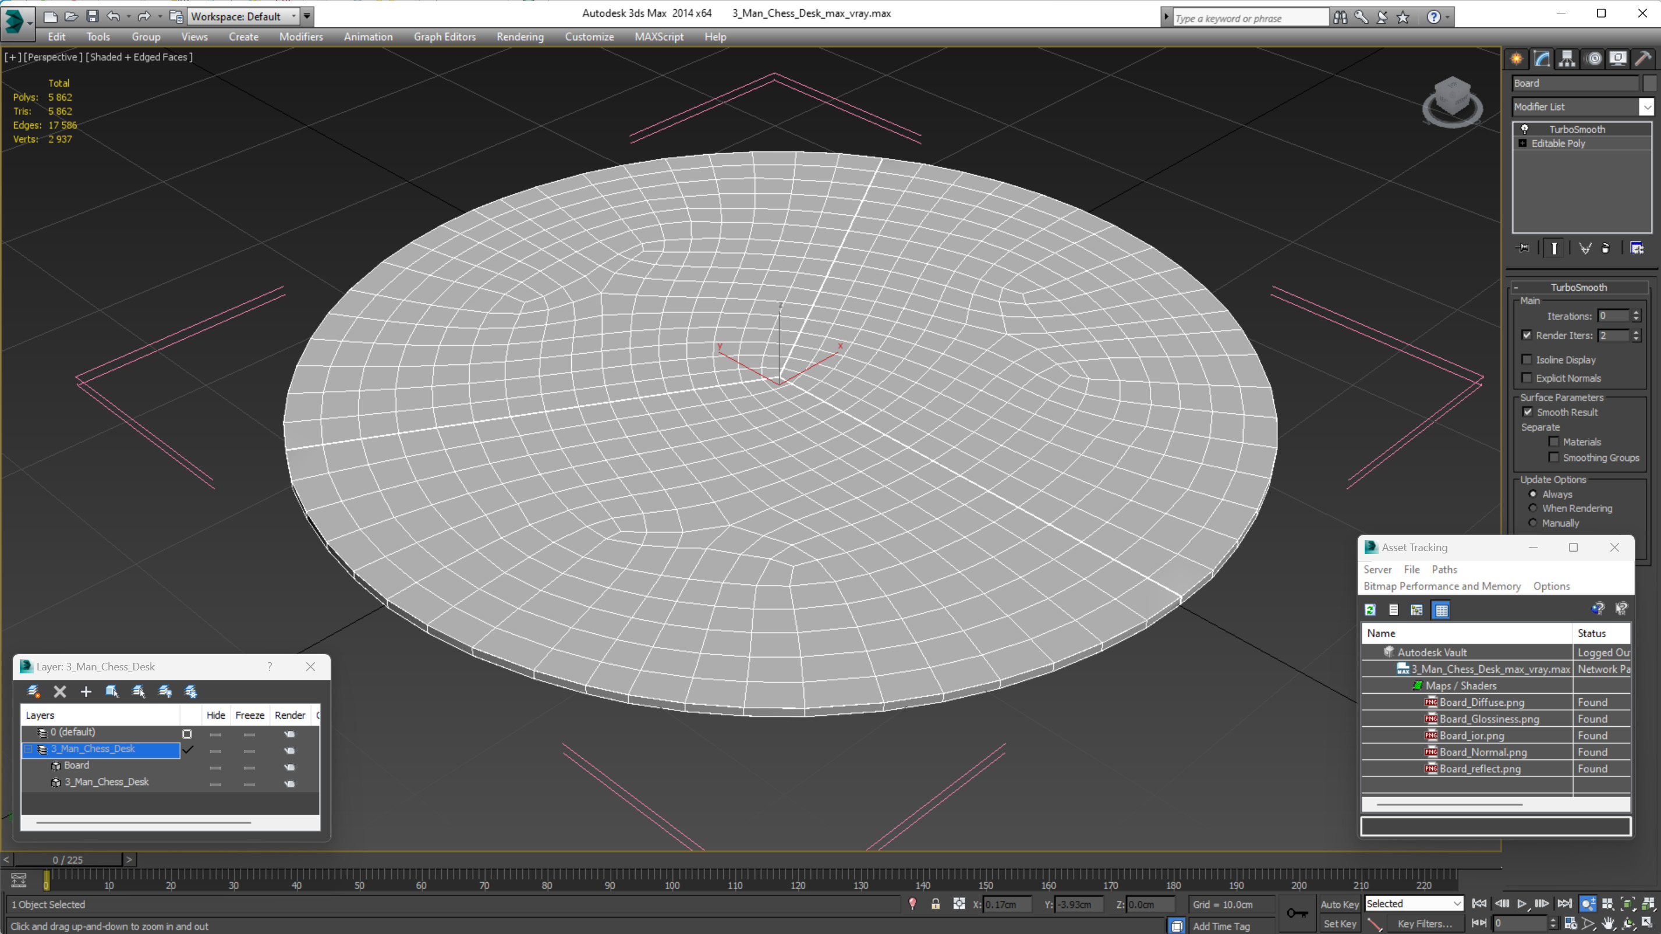This screenshot has height=934, width=1661.
Task: Enable the Isoline Display checkbox
Action: (x=1527, y=360)
